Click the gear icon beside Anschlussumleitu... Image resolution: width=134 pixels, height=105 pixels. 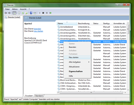pos(59,30)
